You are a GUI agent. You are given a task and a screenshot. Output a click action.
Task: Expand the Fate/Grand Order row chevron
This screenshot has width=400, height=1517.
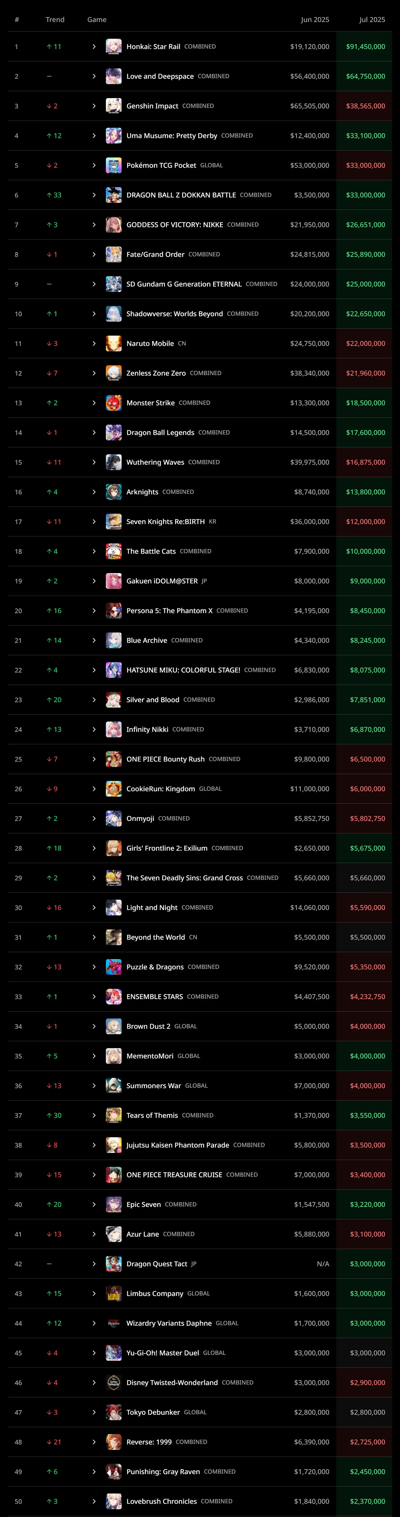click(x=94, y=254)
